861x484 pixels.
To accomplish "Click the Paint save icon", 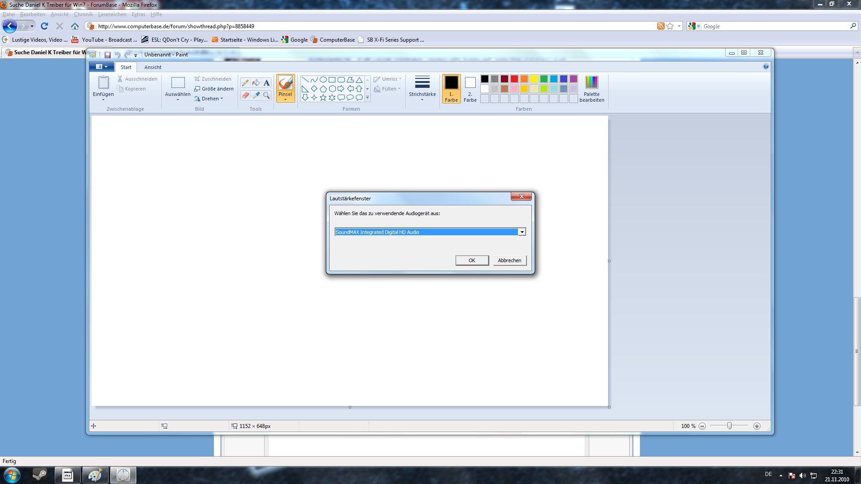I will tap(108, 55).
